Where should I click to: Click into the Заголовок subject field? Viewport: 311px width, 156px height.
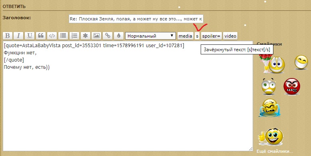(136, 19)
